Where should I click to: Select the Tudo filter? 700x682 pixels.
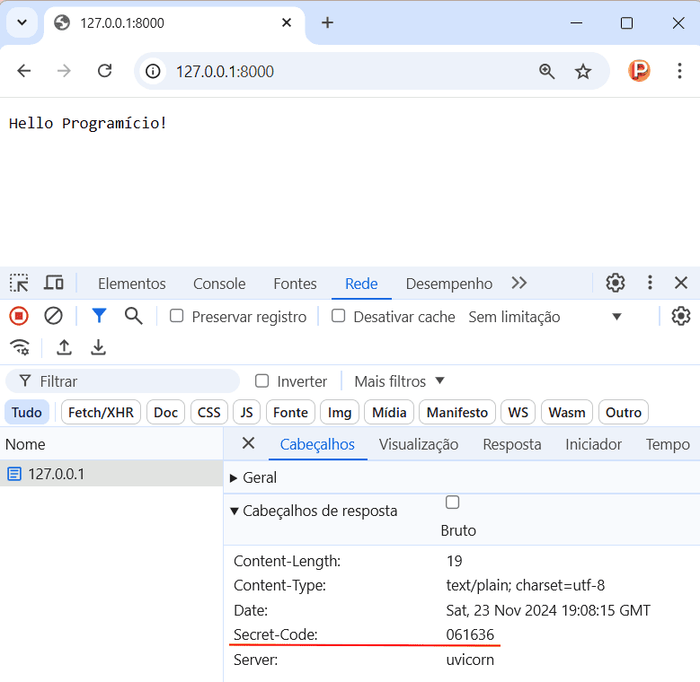point(27,412)
